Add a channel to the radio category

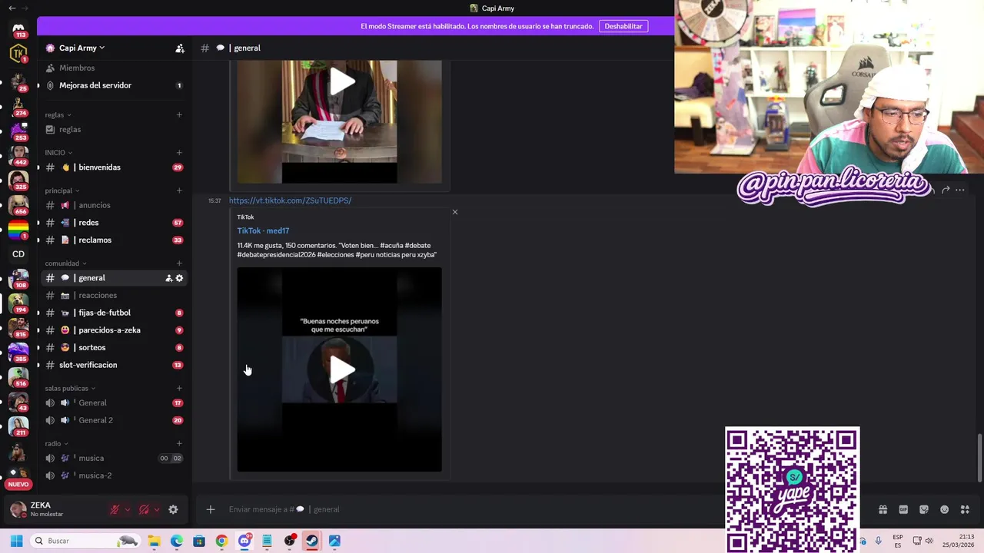(x=179, y=444)
